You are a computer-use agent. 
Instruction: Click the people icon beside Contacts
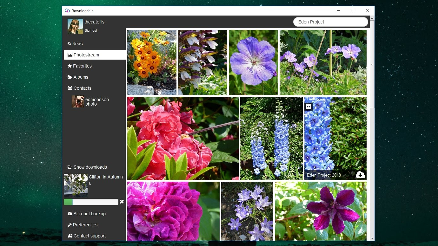(x=70, y=88)
